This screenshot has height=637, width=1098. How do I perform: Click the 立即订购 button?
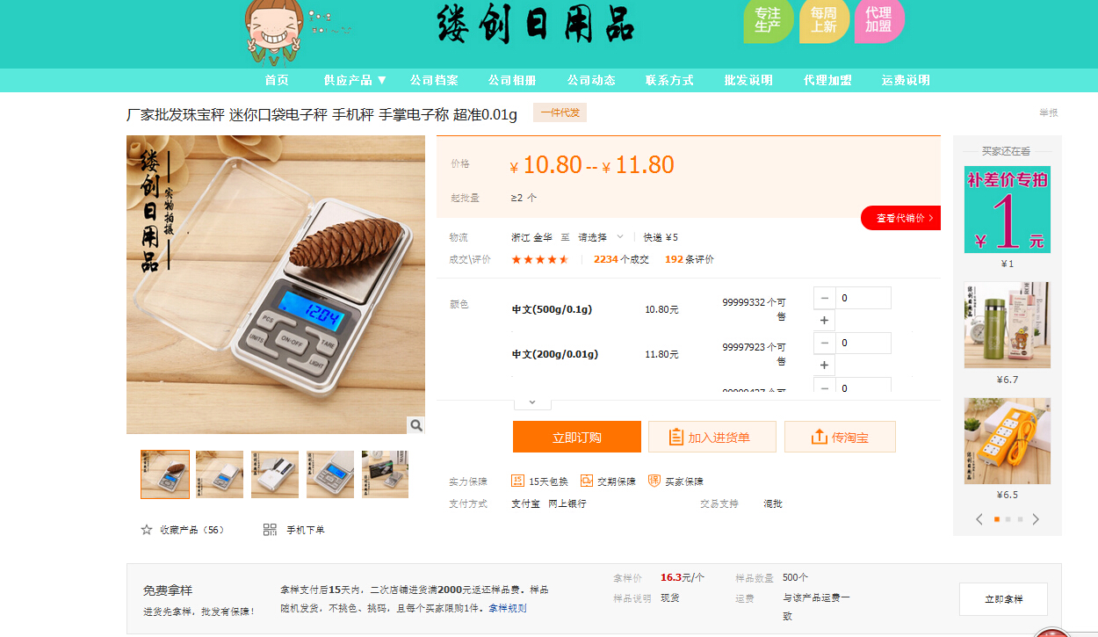click(x=577, y=437)
